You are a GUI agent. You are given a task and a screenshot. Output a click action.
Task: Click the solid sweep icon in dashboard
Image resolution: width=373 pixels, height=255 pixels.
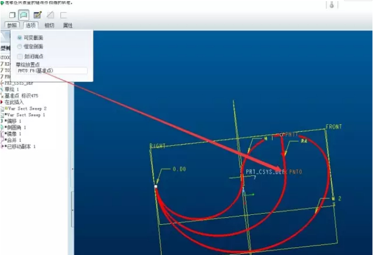point(12,15)
